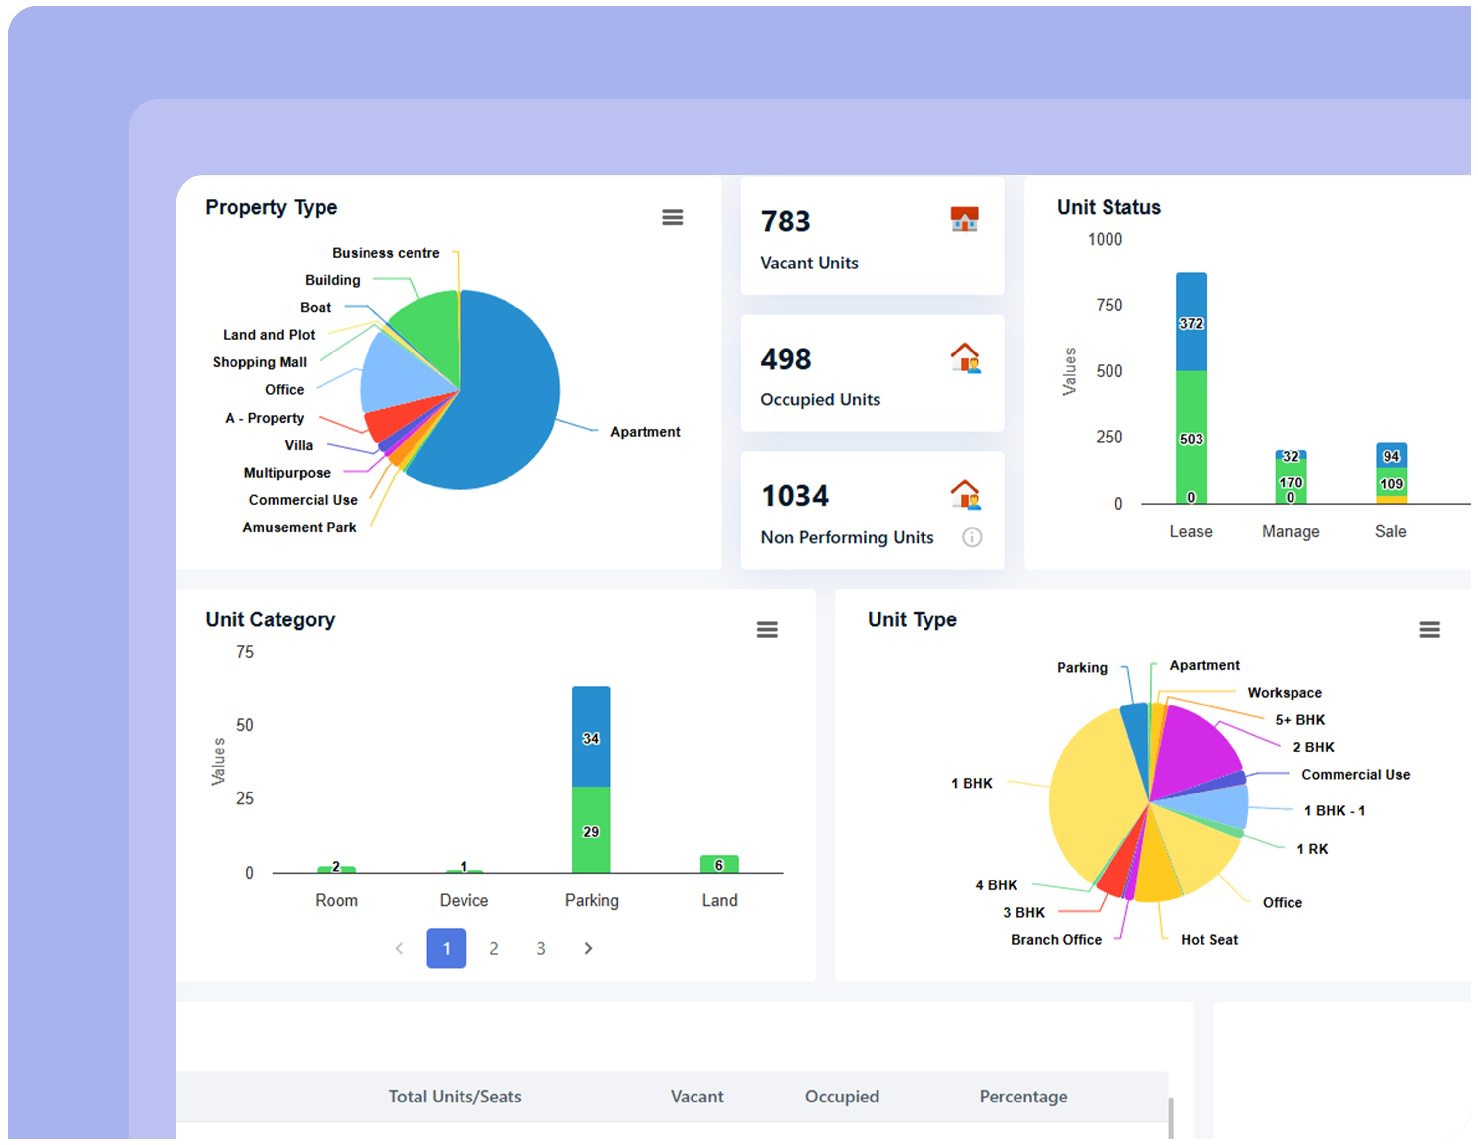The width and height of the screenshot is (1478, 1145).
Task: Click the Occupied Units house icon
Action: (x=965, y=358)
